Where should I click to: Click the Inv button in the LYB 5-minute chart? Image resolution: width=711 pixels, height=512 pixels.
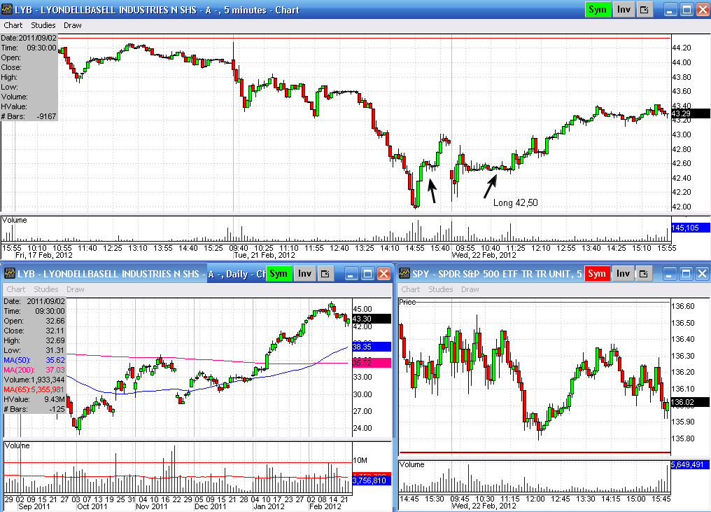[622, 10]
